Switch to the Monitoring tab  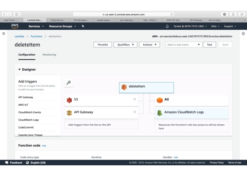pos(49,55)
